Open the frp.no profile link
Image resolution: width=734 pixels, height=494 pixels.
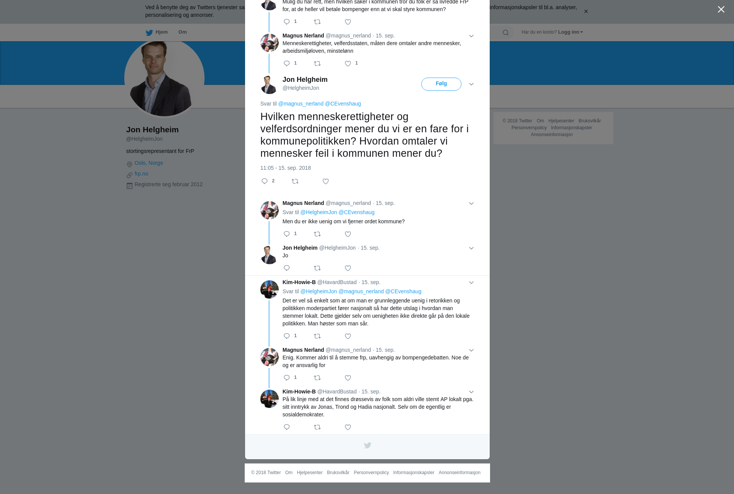click(x=141, y=174)
